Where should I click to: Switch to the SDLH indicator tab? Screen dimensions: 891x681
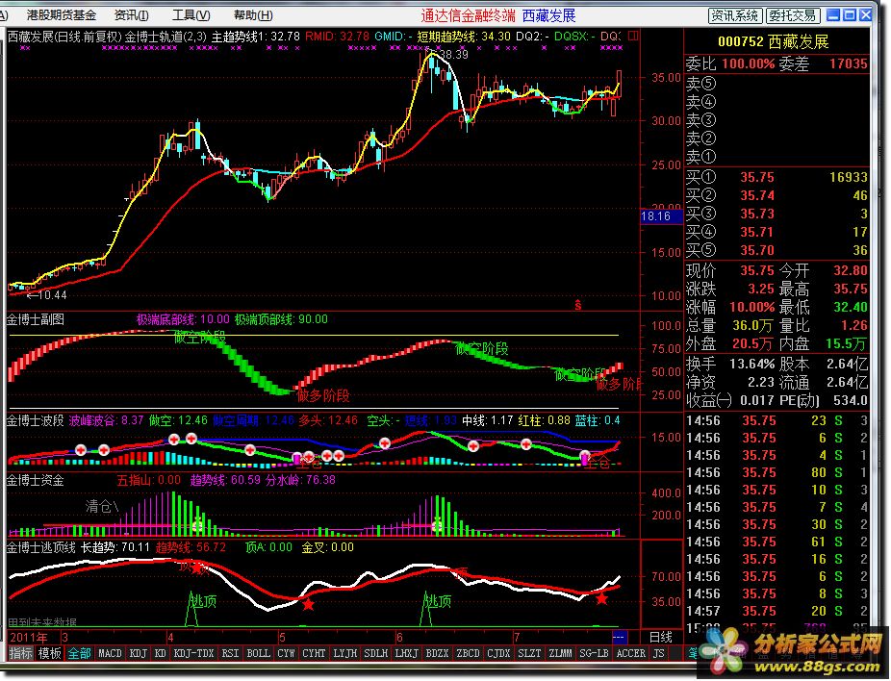375,653
